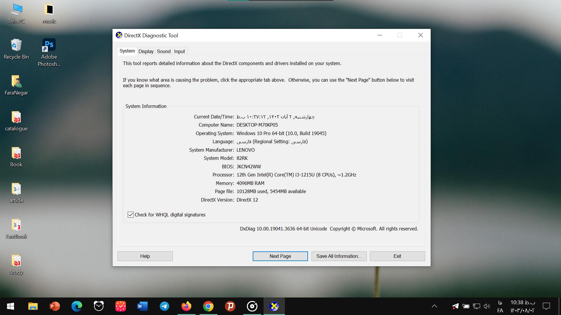Screen dimensions: 561x315
Task: Launch Psiphon from the taskbar
Action: [230, 306]
